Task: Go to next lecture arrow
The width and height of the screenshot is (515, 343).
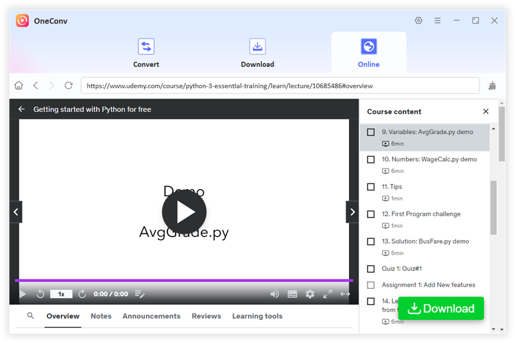Action: point(352,212)
